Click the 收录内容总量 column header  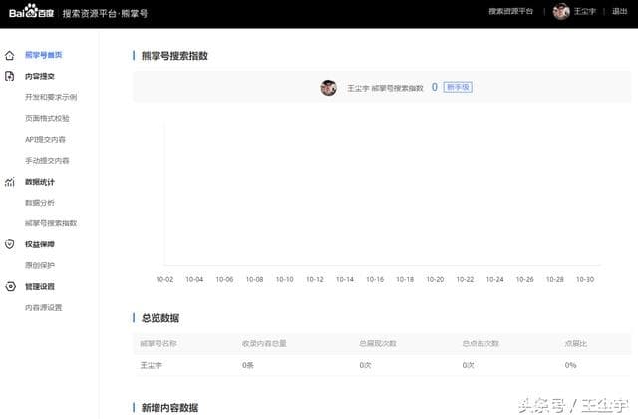pyautogui.click(x=264, y=343)
